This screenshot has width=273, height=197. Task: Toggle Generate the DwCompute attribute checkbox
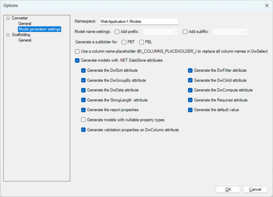point(190,90)
